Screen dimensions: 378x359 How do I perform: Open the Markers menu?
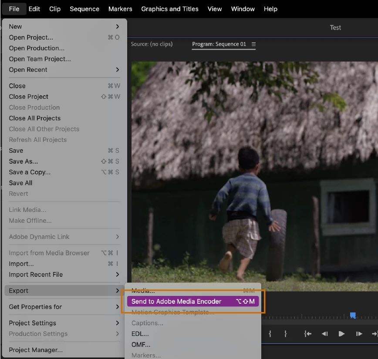[120, 9]
